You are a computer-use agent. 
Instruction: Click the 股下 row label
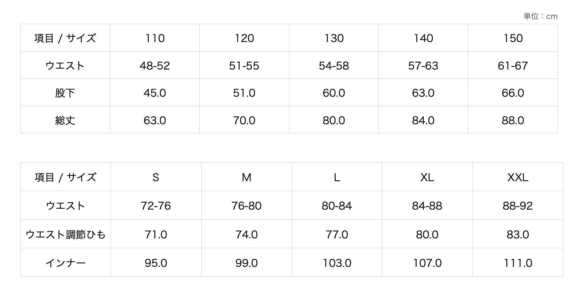pyautogui.click(x=65, y=93)
